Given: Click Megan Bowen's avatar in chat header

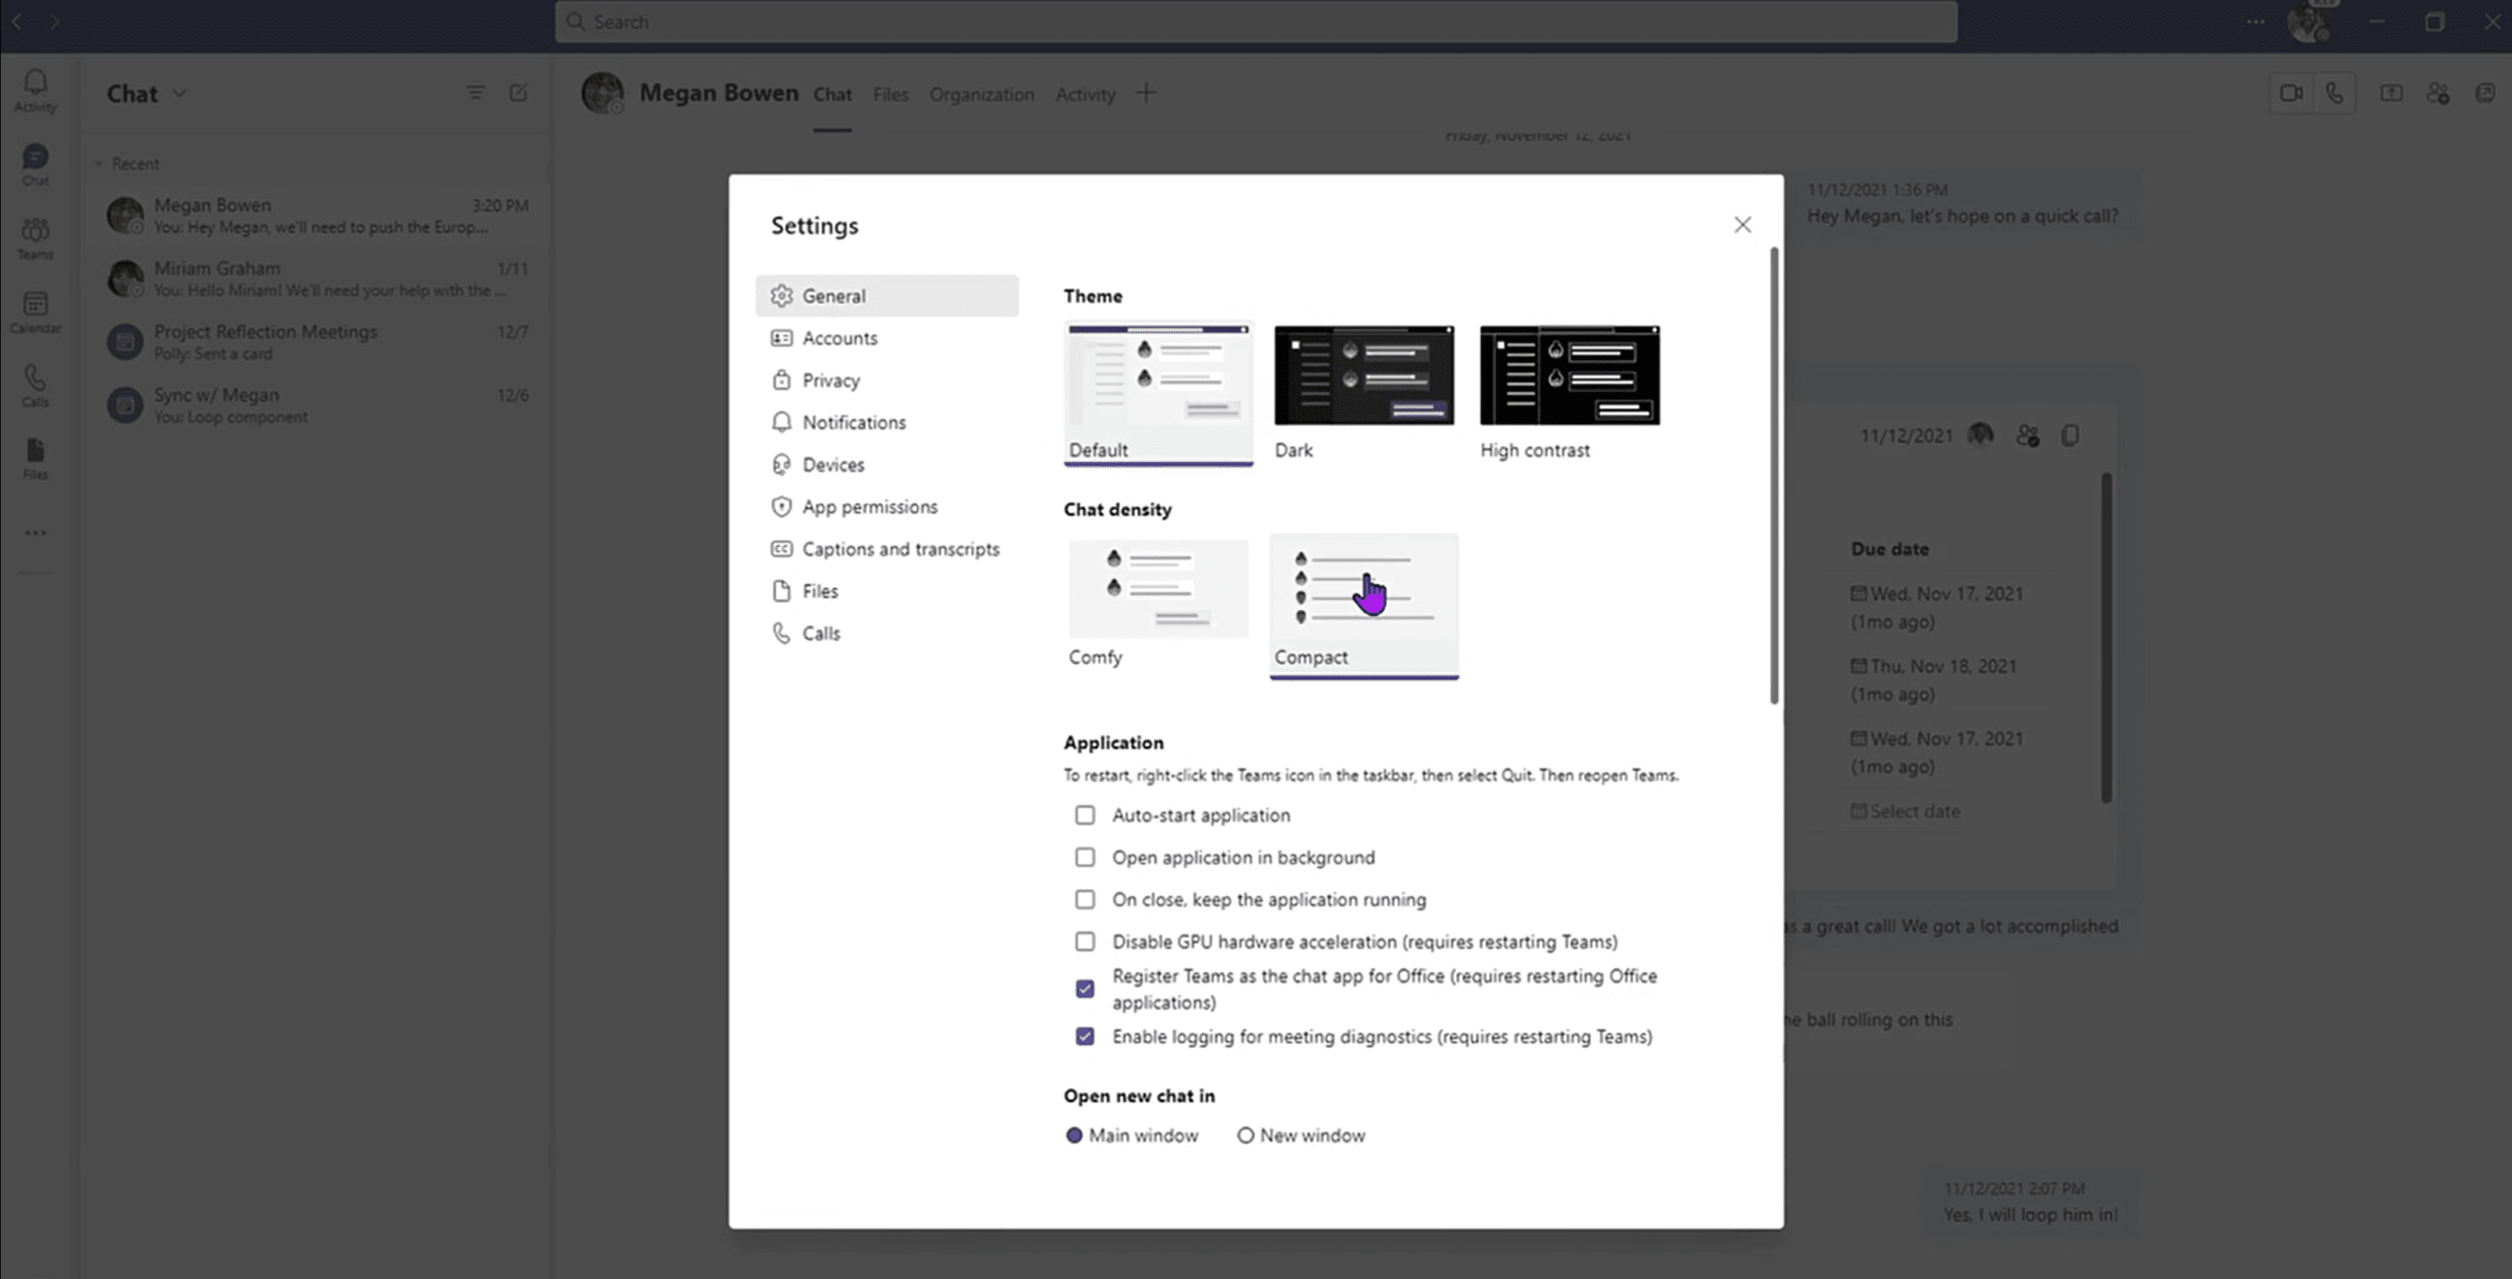Looking at the screenshot, I should point(602,94).
